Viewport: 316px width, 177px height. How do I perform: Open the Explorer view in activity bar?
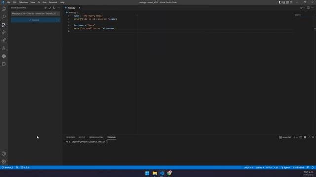point(4,9)
